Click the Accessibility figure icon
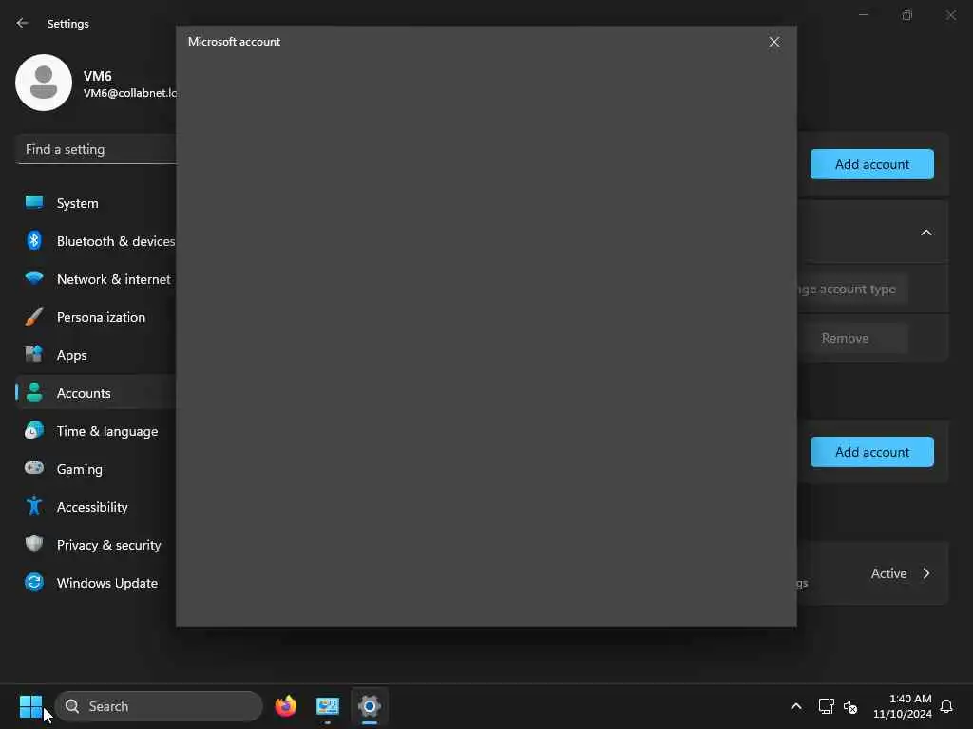Image resolution: width=973 pixels, height=729 pixels. tap(34, 506)
